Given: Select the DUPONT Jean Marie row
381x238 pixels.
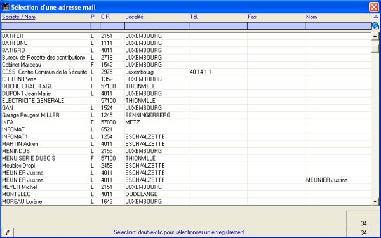Looking at the screenshot, I should click(186, 93).
